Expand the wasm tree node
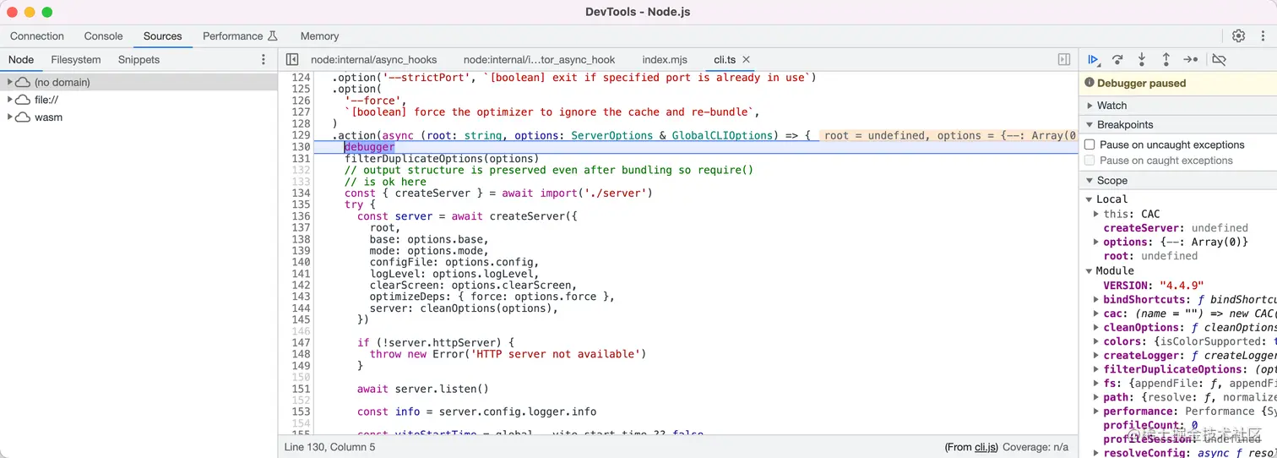Screen dimensions: 1277x458 click(9, 117)
